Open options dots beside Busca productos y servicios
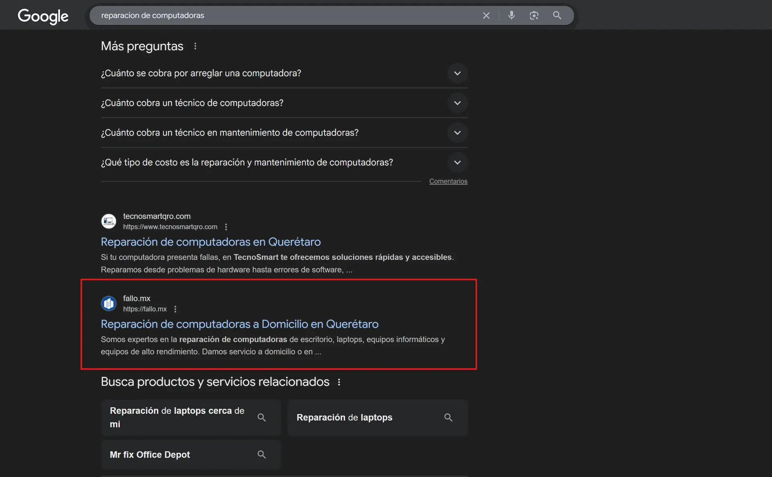The height and width of the screenshot is (477, 772). (339, 382)
